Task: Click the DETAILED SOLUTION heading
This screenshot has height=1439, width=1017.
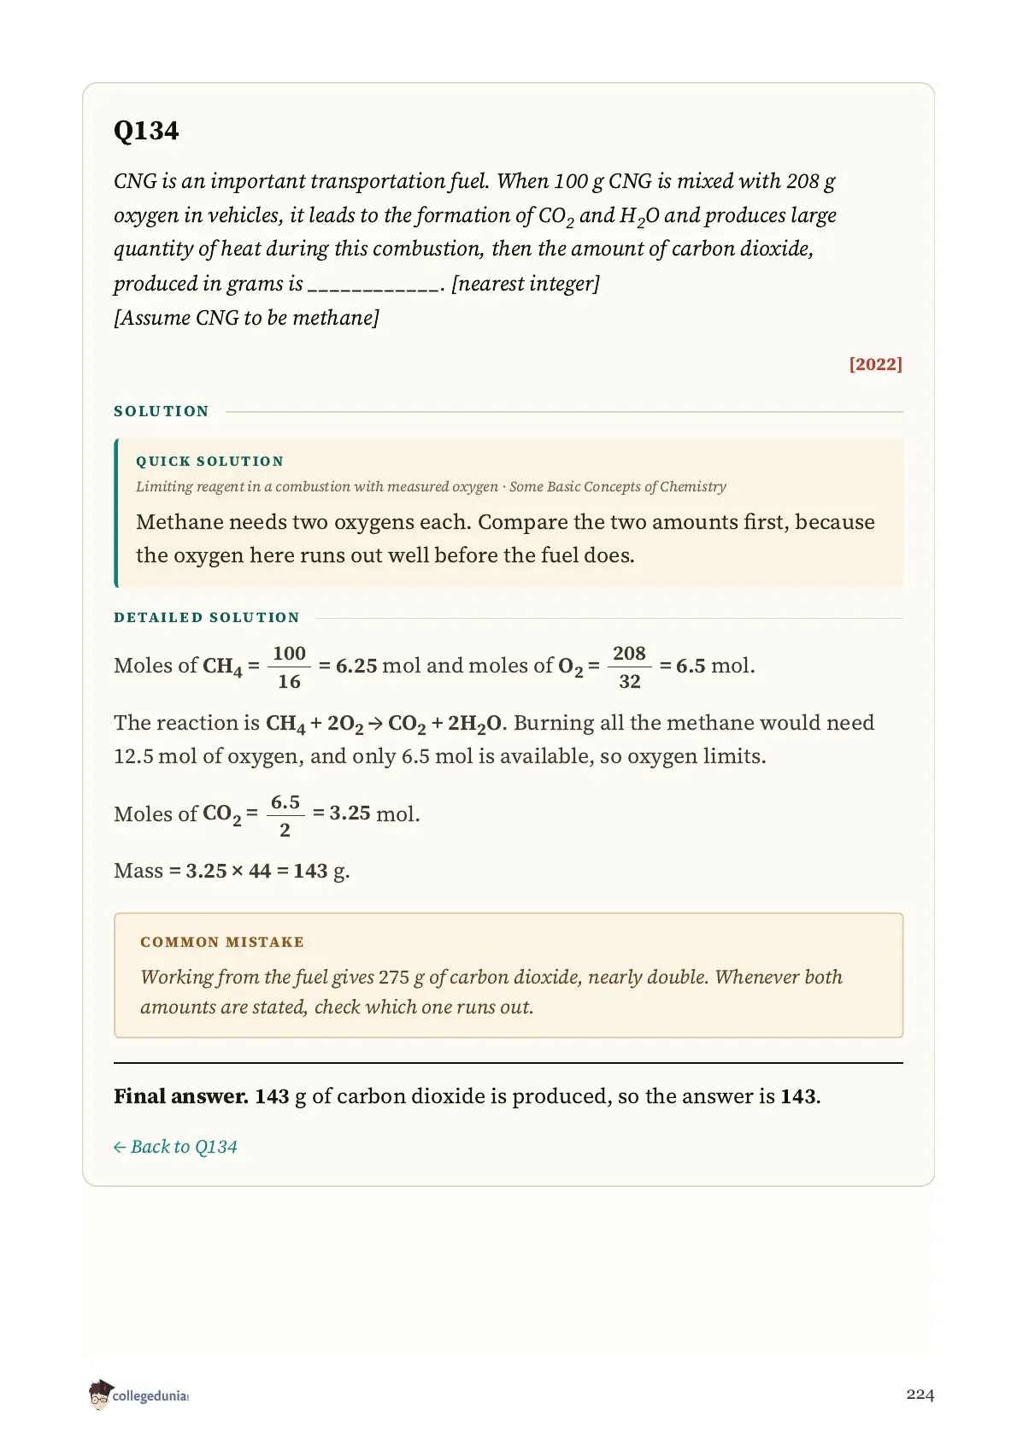Action: click(x=207, y=617)
